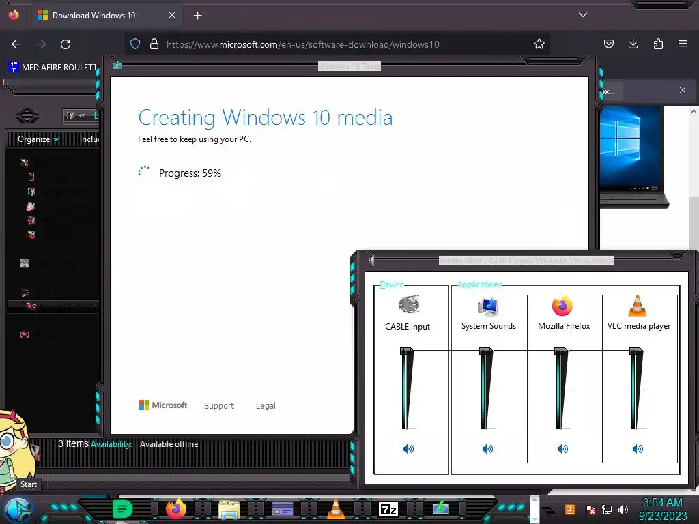
Task: Open Legal link in Setup window
Action: tap(266, 405)
